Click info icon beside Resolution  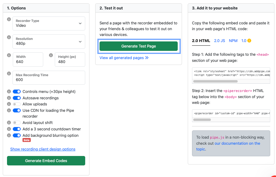9,37
